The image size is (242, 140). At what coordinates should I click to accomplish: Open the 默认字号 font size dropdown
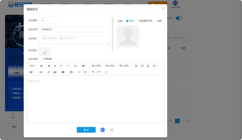pyautogui.click(x=97, y=66)
